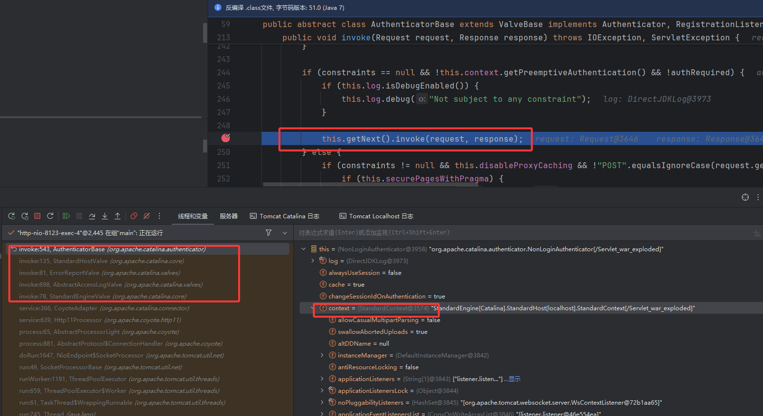Click the Step Into icon
Viewport: 763px width, 416px height.
click(105, 216)
